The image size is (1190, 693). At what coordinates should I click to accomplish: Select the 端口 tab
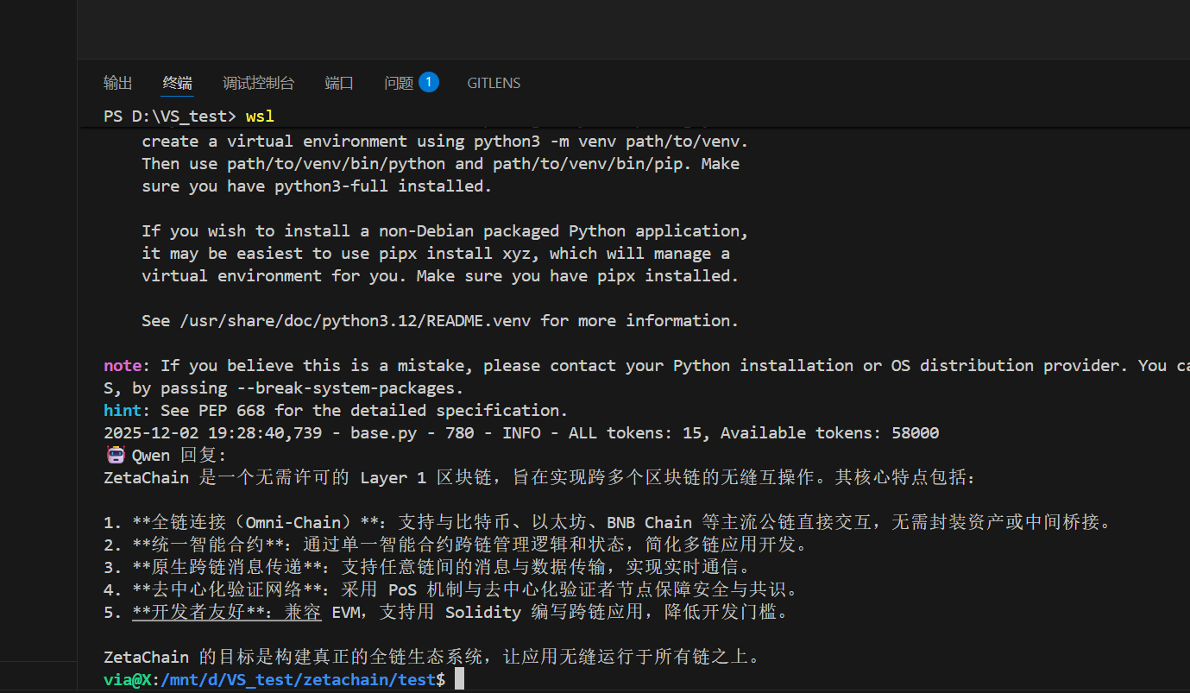tap(339, 83)
